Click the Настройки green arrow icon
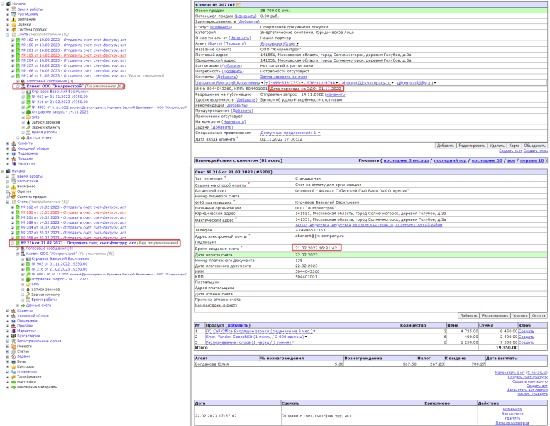Screen dimensions: 550x426 (13, 382)
